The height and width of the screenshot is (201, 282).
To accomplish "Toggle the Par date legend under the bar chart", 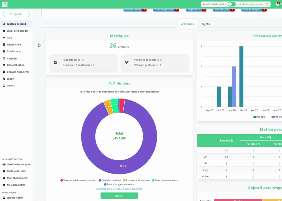I will pyautogui.click(x=259, y=117).
